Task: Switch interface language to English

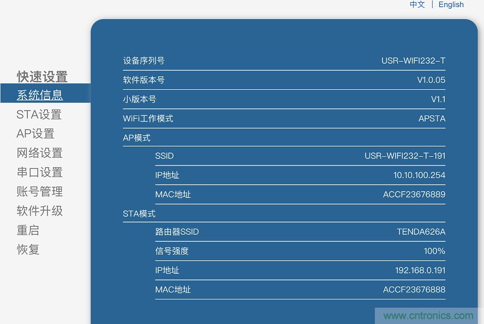Action: (451, 4)
